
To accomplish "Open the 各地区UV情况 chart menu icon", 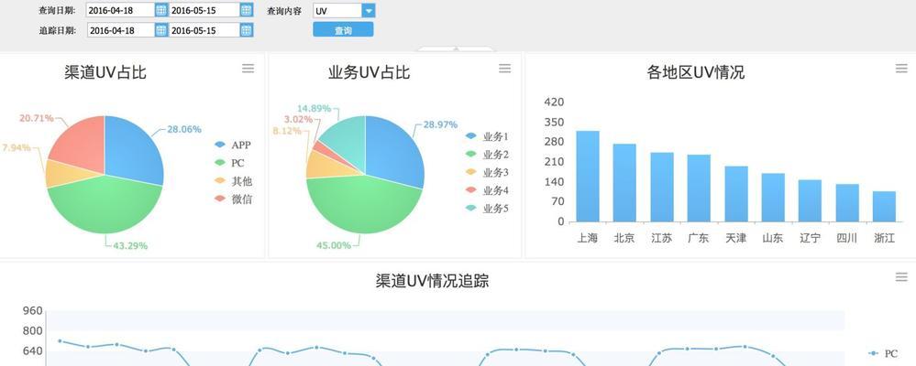I will 901,69.
